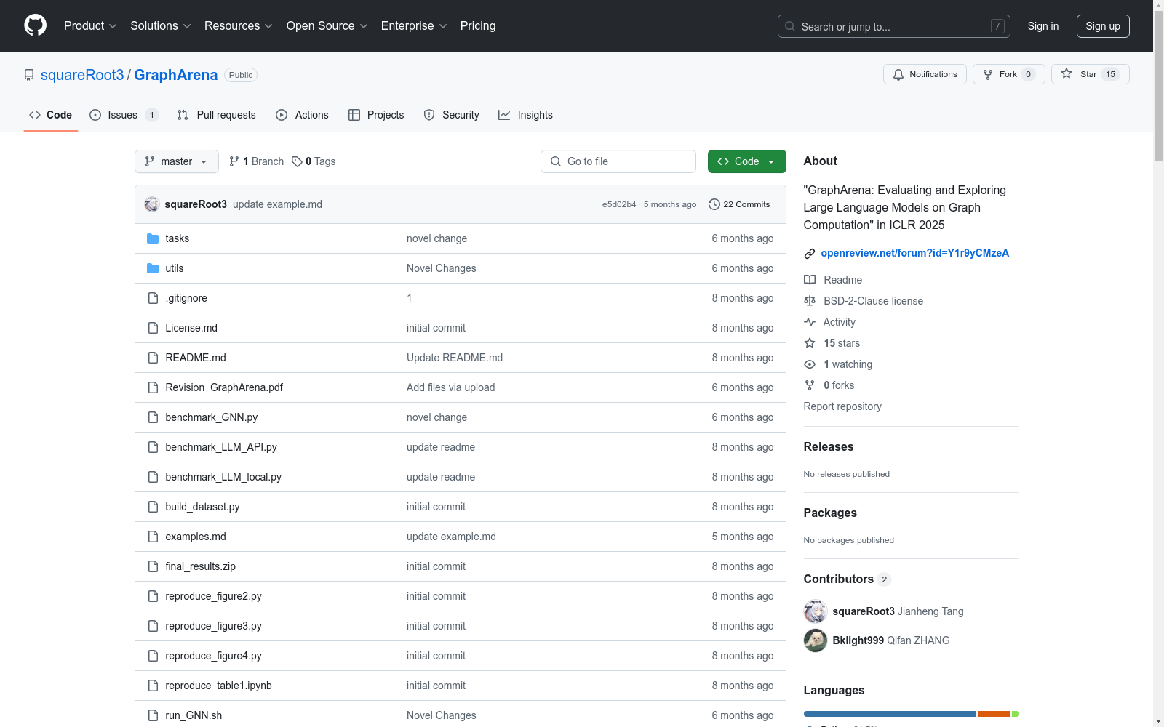Click the Go to file input

[618, 161]
